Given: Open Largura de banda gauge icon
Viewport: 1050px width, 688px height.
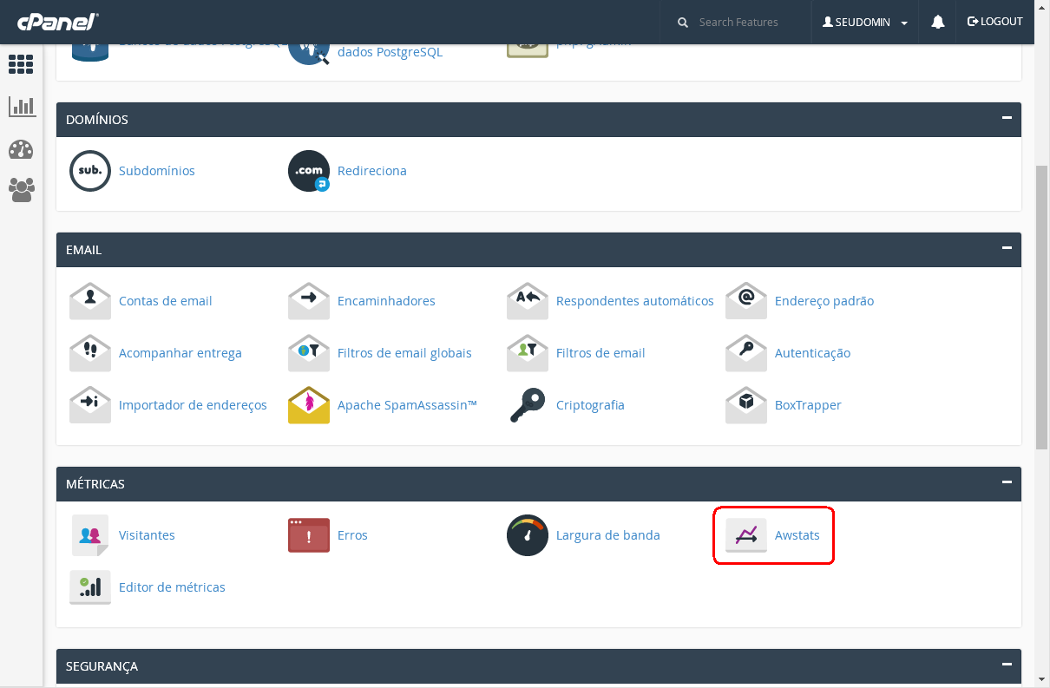Looking at the screenshot, I should point(528,535).
